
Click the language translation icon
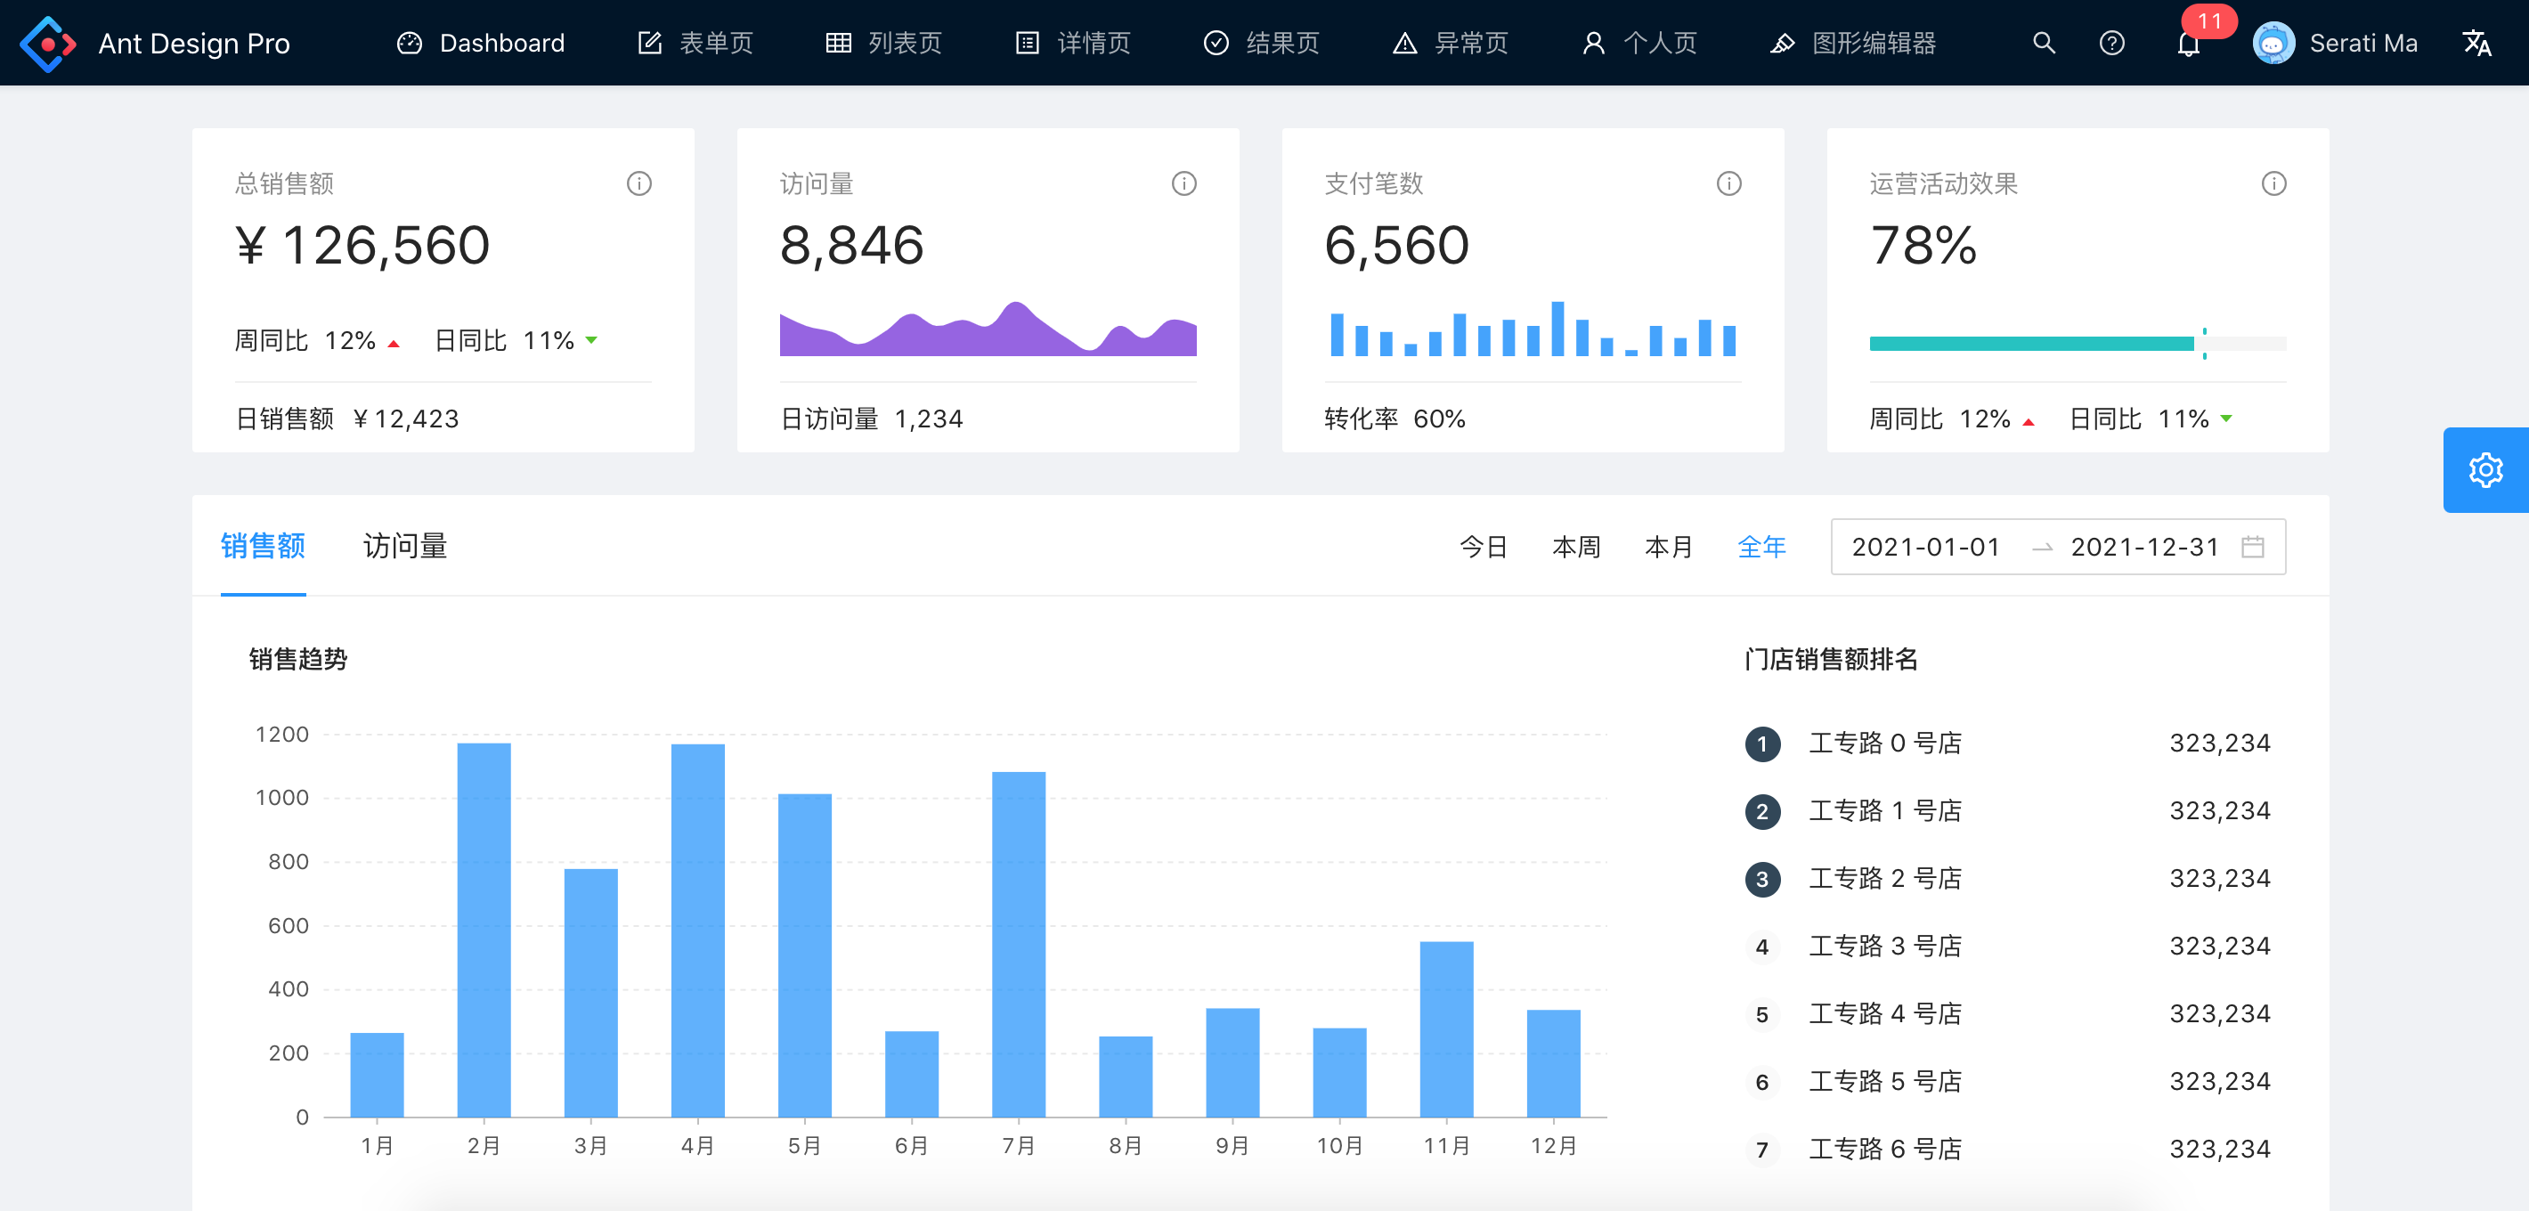tap(2476, 43)
